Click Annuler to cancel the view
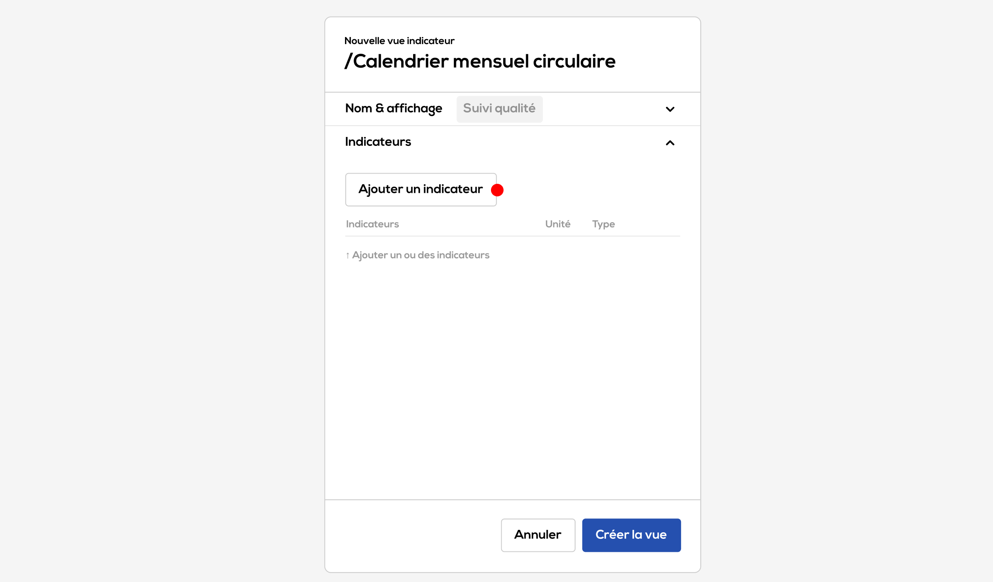993x582 pixels. [x=538, y=535]
